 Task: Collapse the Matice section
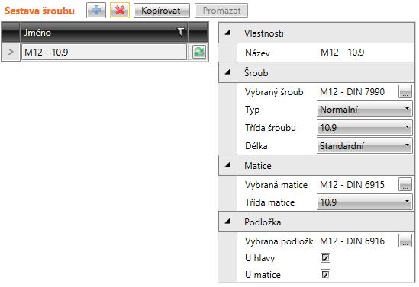point(227,165)
